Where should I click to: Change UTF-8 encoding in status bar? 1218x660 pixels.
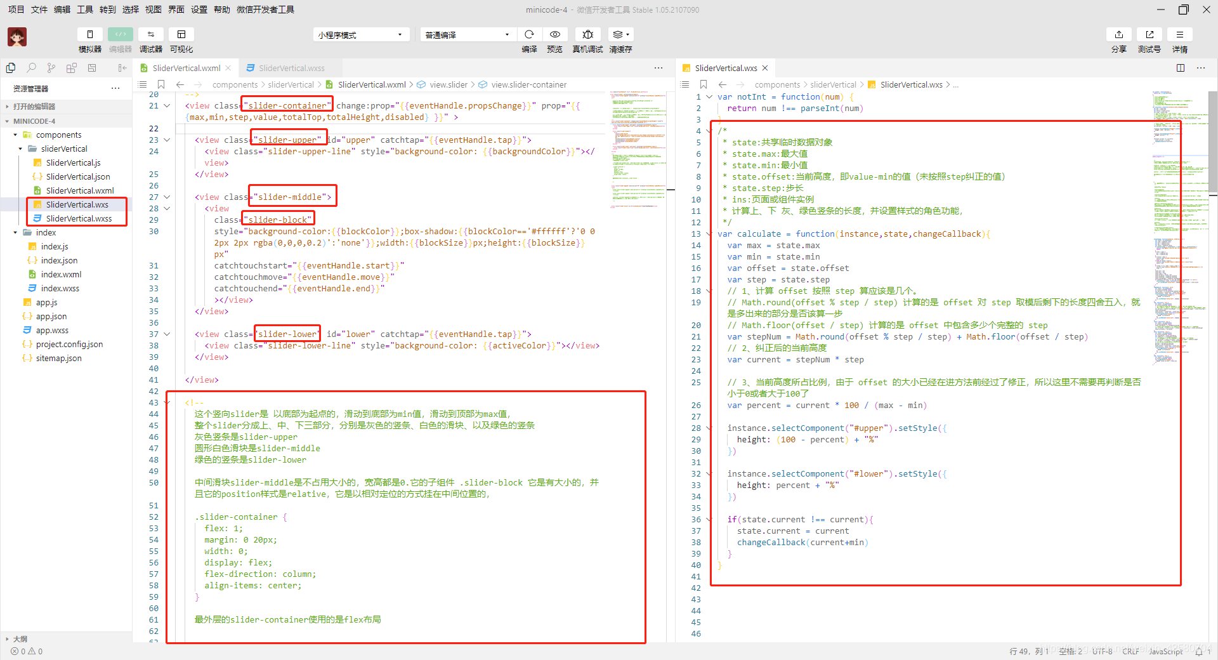[1102, 651]
